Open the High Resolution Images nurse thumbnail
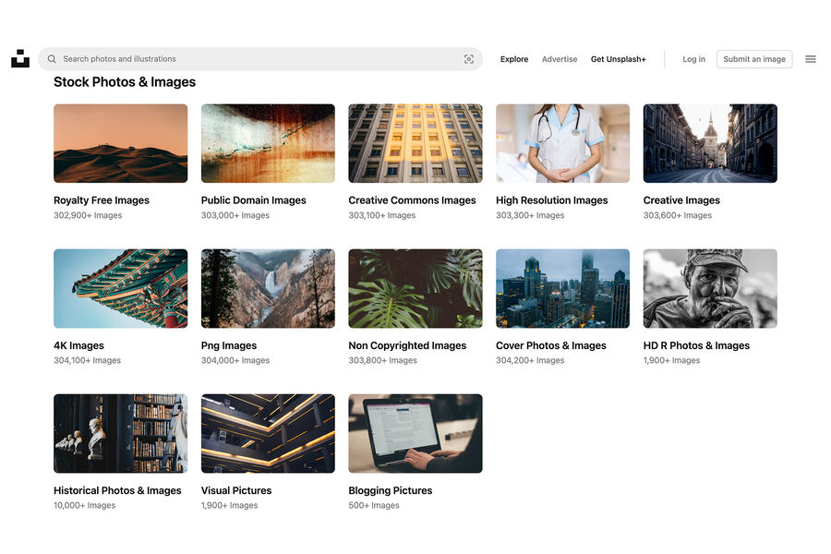This screenshot has width=831, height=554. tap(563, 143)
